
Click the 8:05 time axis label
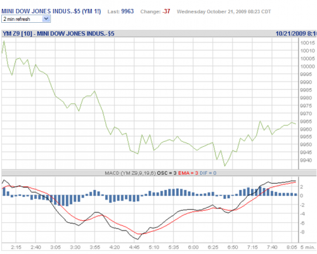click(292, 247)
